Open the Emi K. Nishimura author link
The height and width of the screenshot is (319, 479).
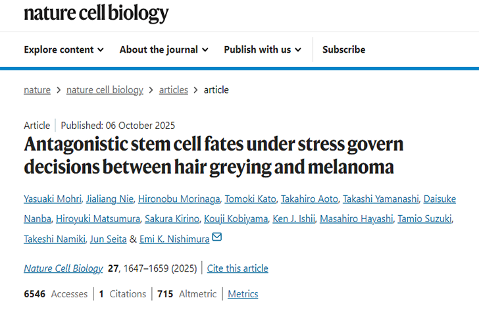click(174, 239)
